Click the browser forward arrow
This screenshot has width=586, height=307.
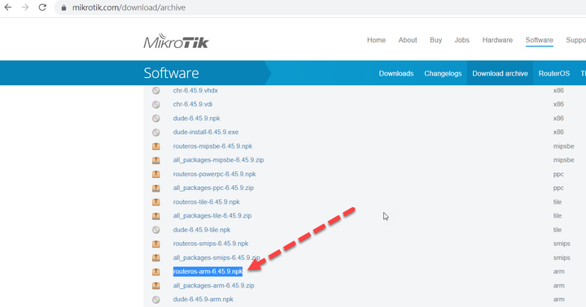[x=25, y=7]
